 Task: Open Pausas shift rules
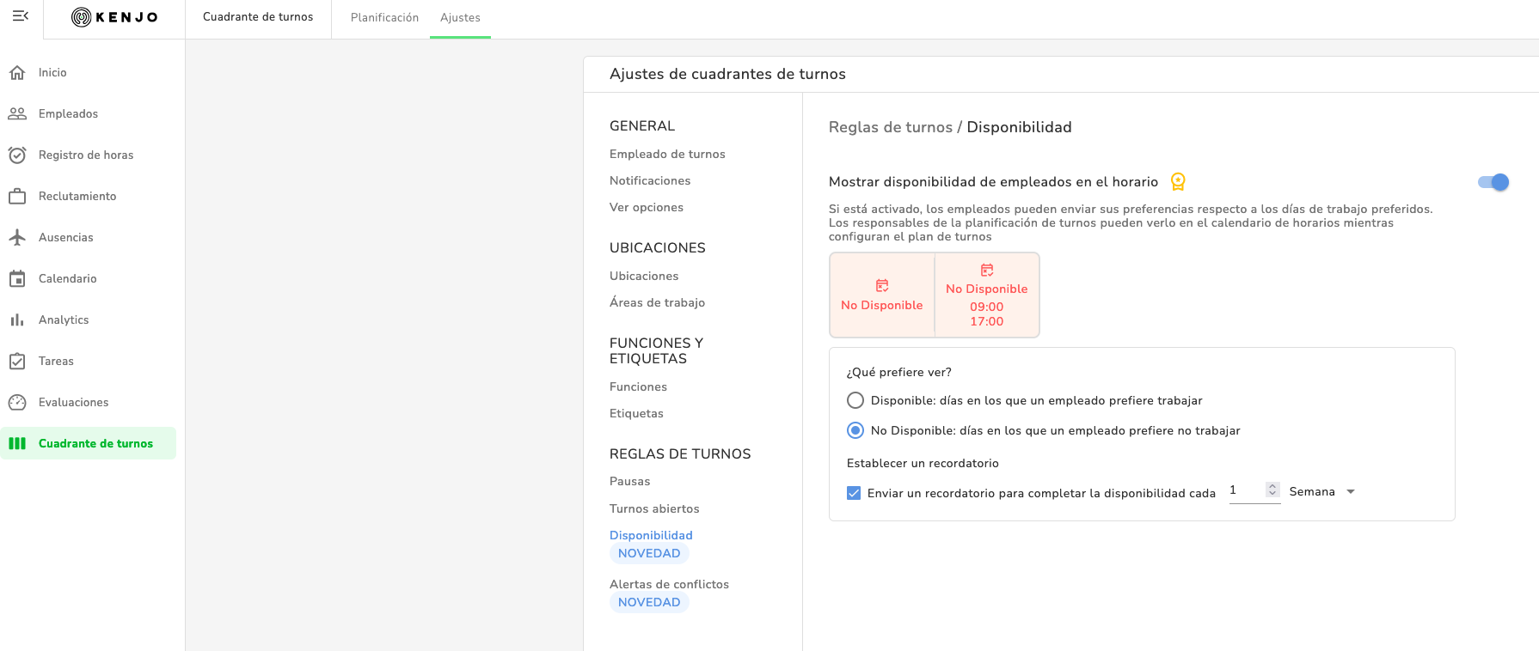(629, 481)
